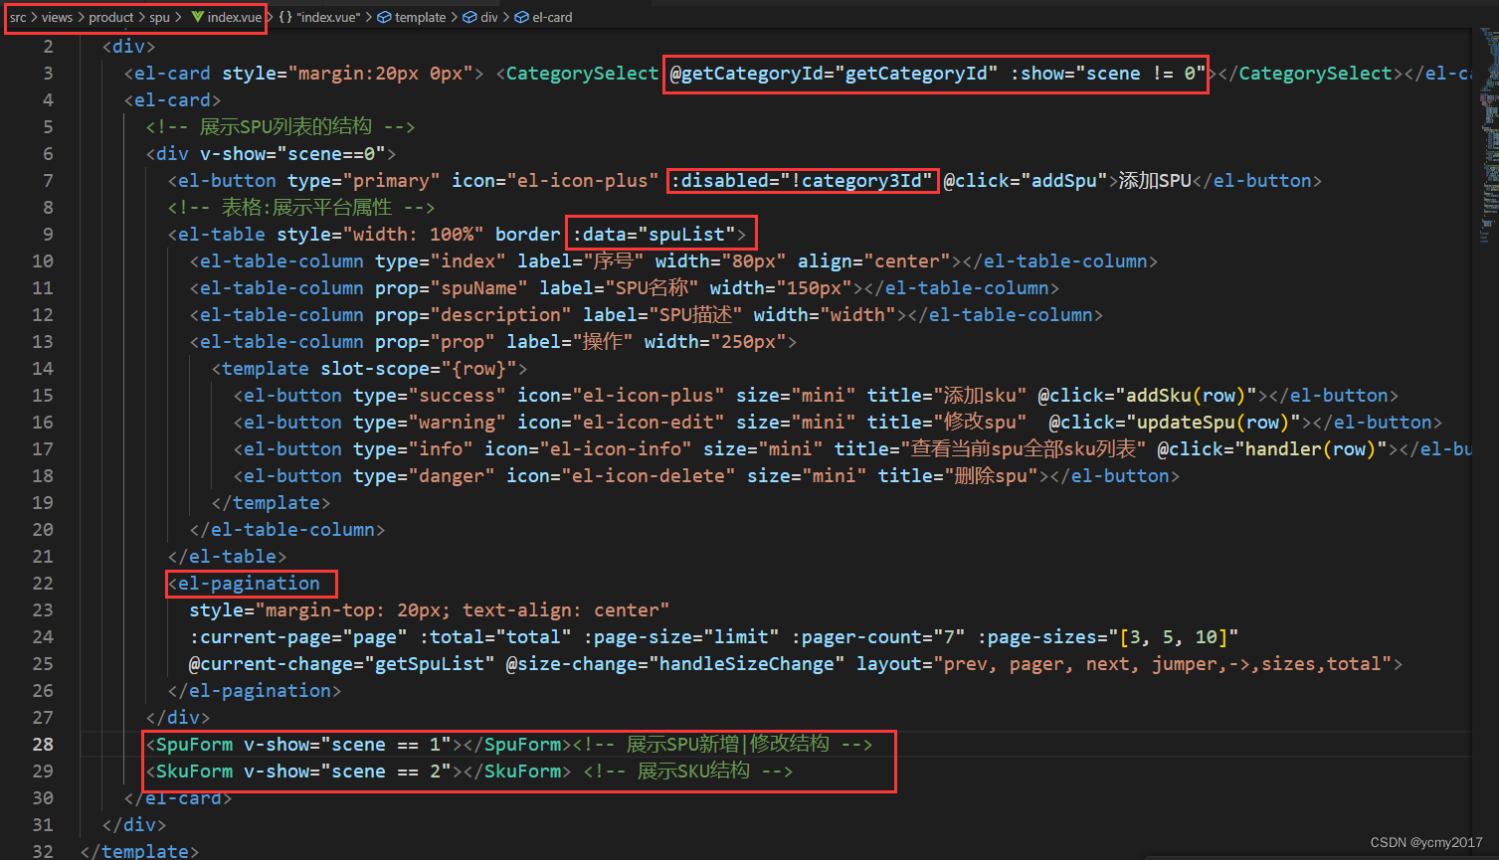This screenshot has width=1499, height=860.
Task: Click the SkuForm tag on line 29
Action: (189, 772)
